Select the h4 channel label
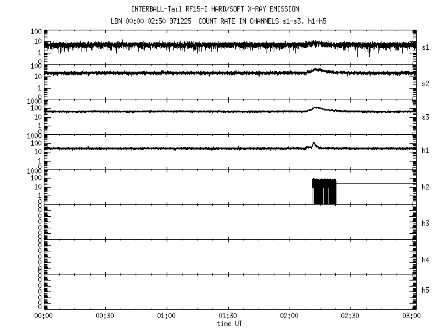 tap(425, 260)
